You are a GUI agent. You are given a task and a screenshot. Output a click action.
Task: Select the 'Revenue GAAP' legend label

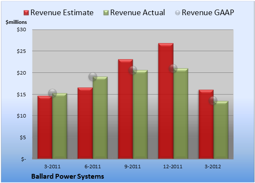(208, 13)
